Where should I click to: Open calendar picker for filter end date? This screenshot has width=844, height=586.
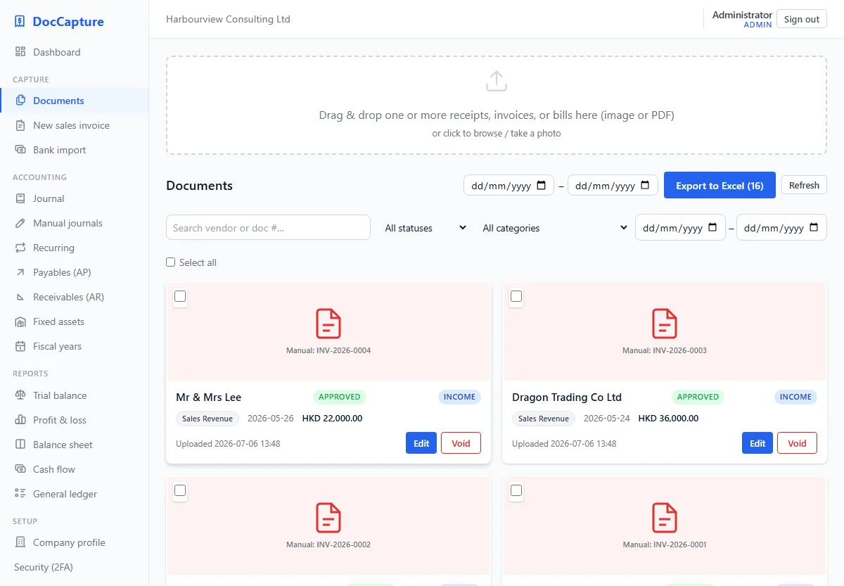[814, 228]
